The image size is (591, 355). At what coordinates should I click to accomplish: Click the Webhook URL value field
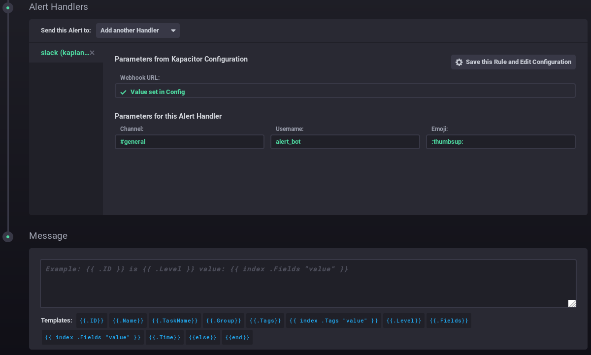(x=345, y=91)
